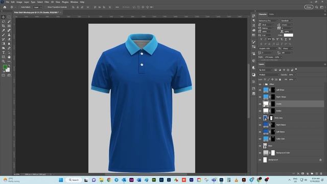327x184 pixels.
Task: Click the lock all icon in Layers panel
Action: (280, 80)
